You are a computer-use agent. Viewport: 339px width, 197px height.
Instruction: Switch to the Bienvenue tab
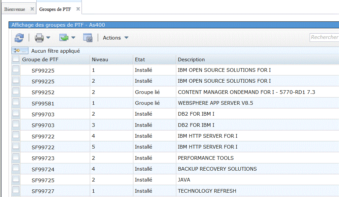[15, 9]
